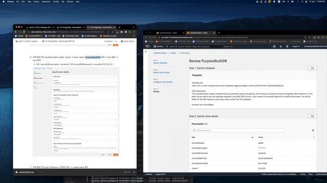Click the embedded Specify stack details screenshot on Notion page
This screenshot has height=183, width=327.
coord(76,112)
